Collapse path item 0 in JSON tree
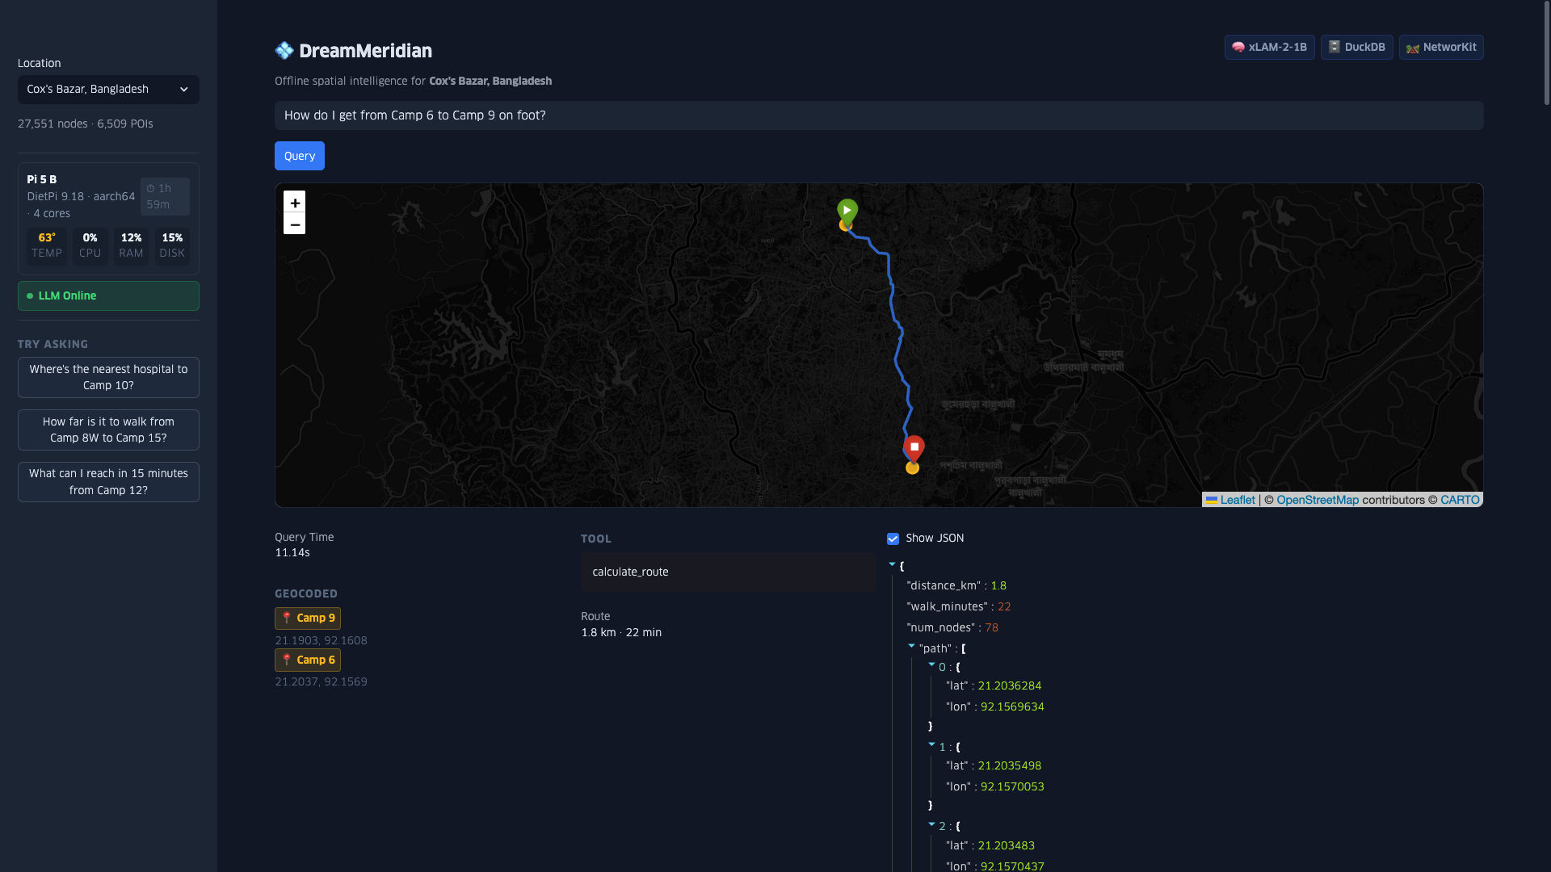The width and height of the screenshot is (1551, 872). (931, 664)
